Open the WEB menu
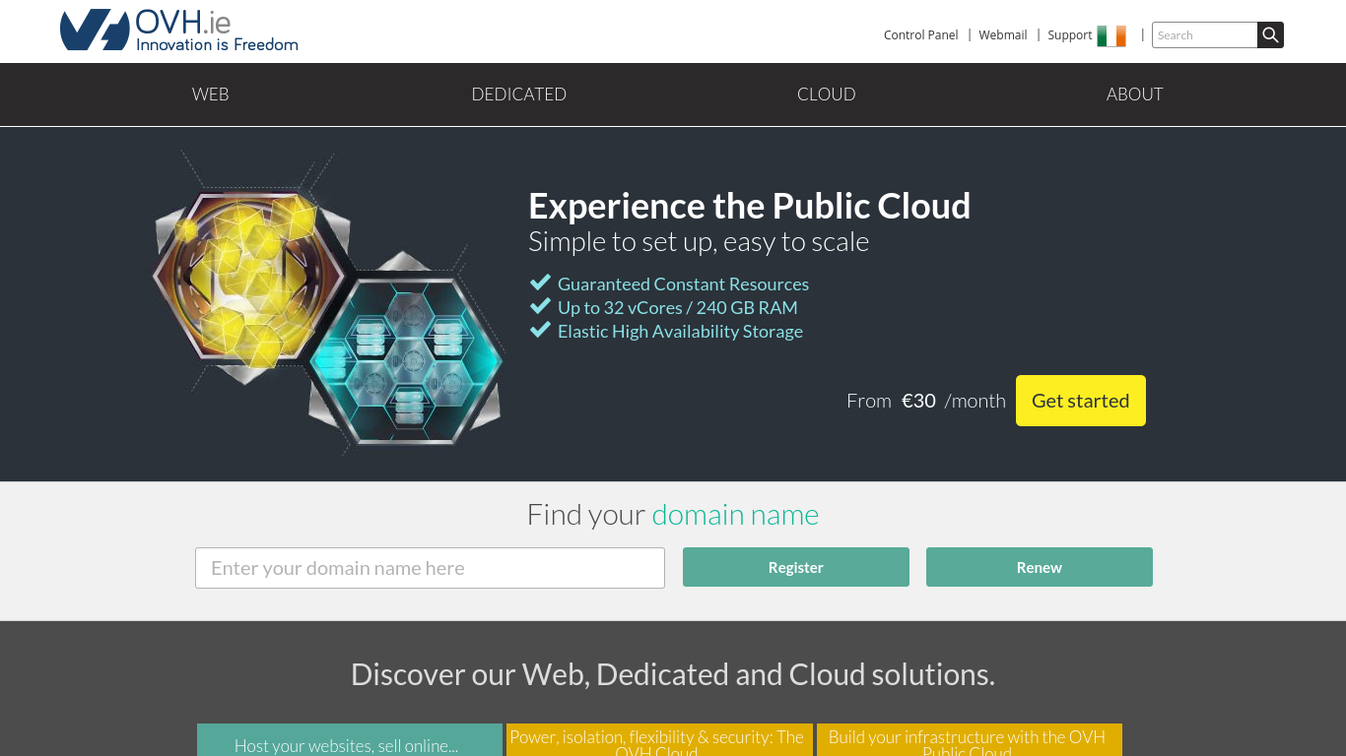1346x756 pixels. point(210,94)
